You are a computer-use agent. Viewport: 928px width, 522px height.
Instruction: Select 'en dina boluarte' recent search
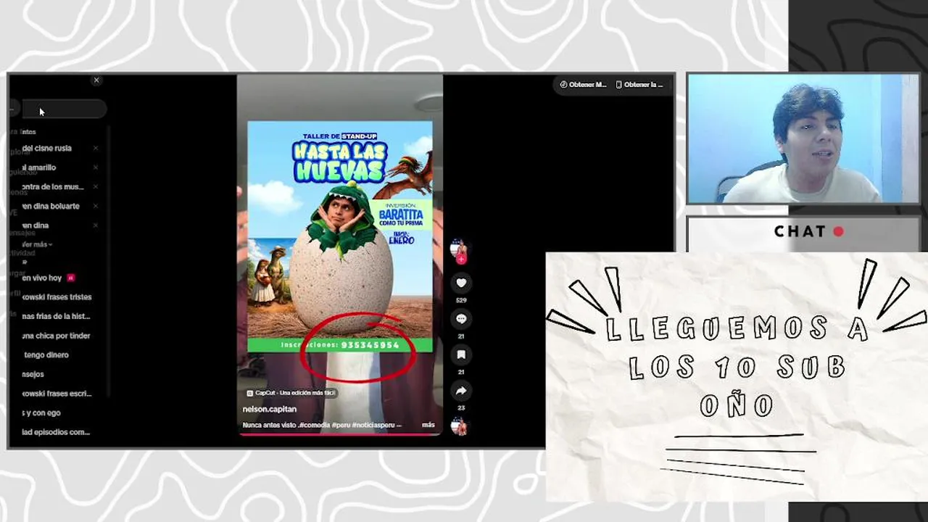(51, 206)
